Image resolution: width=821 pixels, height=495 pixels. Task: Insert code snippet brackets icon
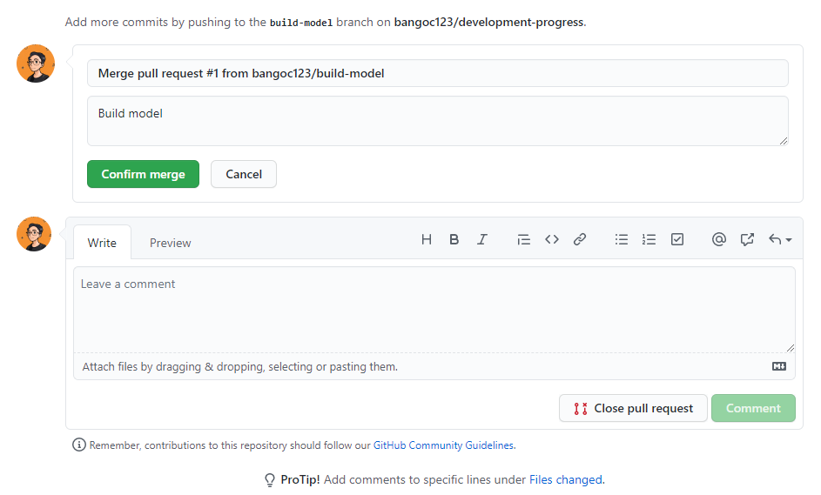pyautogui.click(x=552, y=239)
